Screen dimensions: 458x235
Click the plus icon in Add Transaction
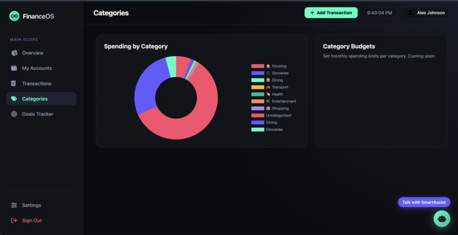point(312,13)
